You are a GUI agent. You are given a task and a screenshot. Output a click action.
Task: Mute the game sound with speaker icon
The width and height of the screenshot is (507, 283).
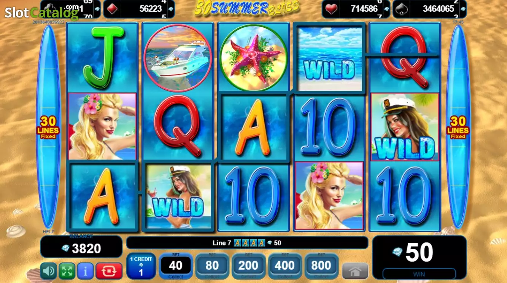[x=49, y=271]
